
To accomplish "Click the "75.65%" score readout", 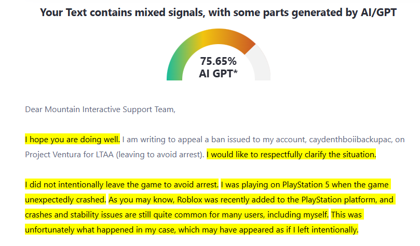I will pyautogui.click(x=218, y=61).
